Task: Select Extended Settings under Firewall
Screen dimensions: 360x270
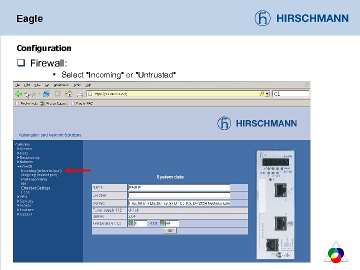Action: point(35,188)
